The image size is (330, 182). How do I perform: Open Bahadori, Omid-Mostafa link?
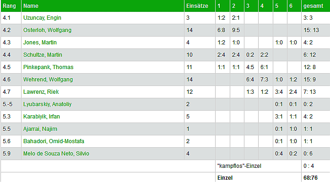(x=54, y=141)
